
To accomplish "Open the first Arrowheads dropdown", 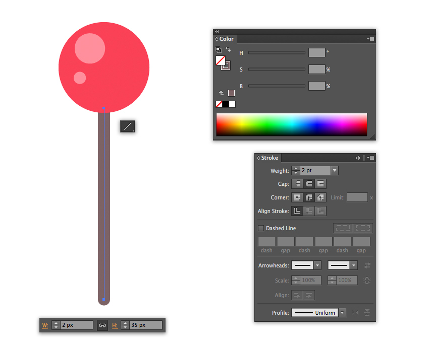I will (x=317, y=265).
